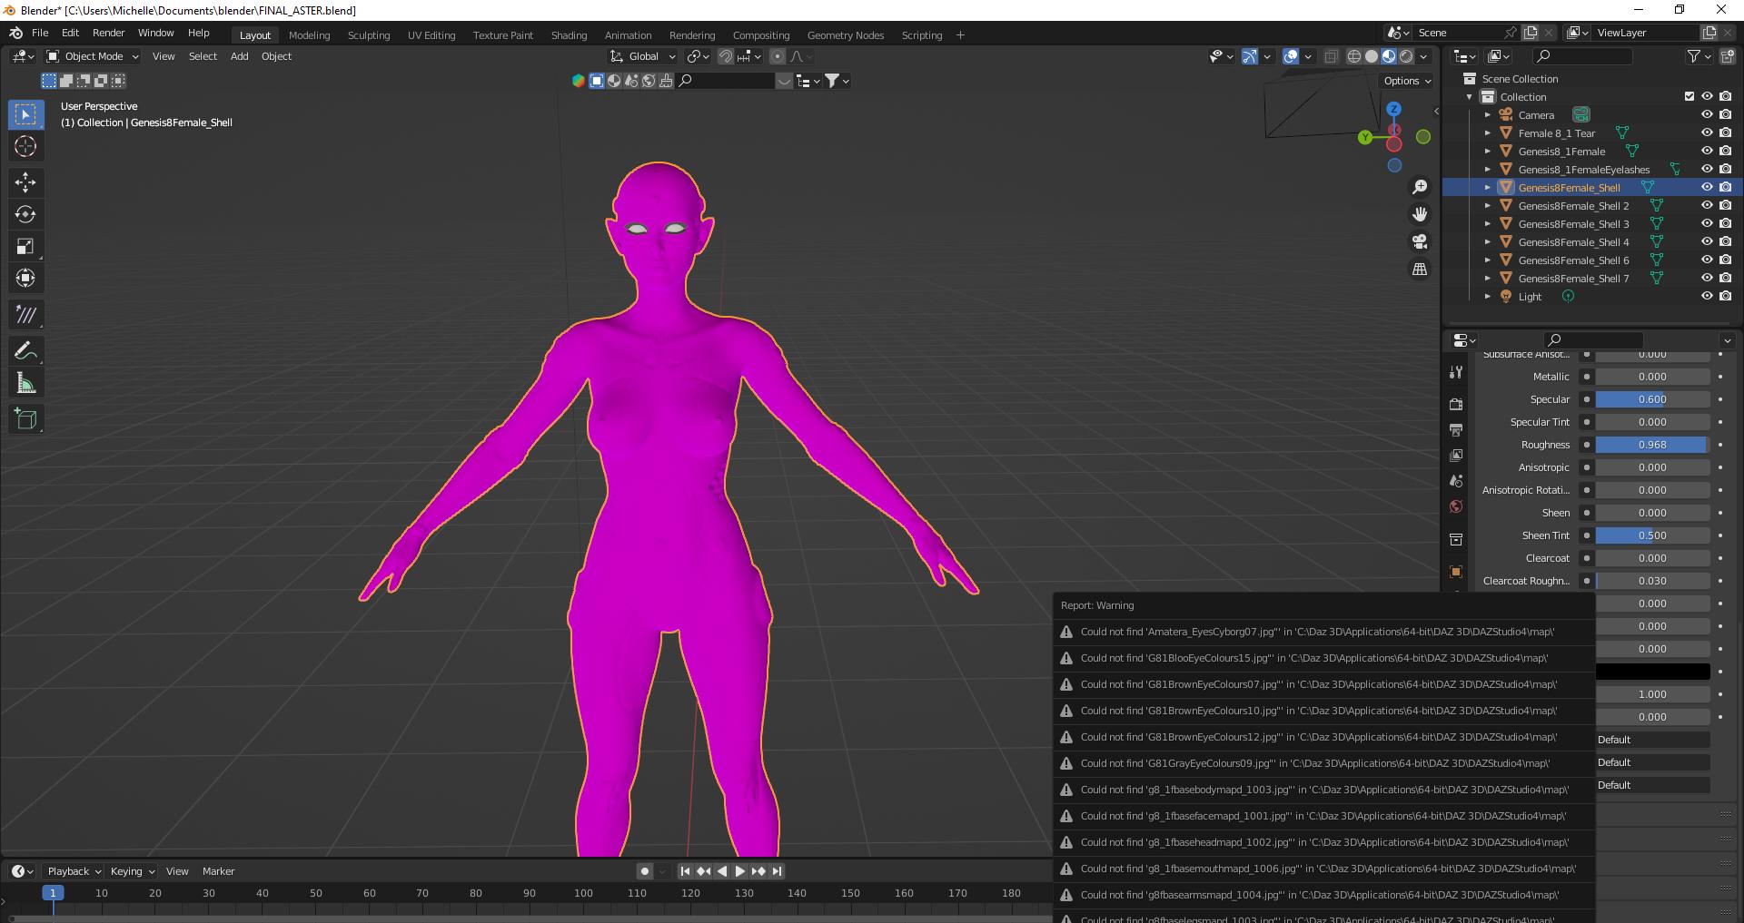Adjust the Roughness slider value
1744x923 pixels.
click(x=1651, y=445)
